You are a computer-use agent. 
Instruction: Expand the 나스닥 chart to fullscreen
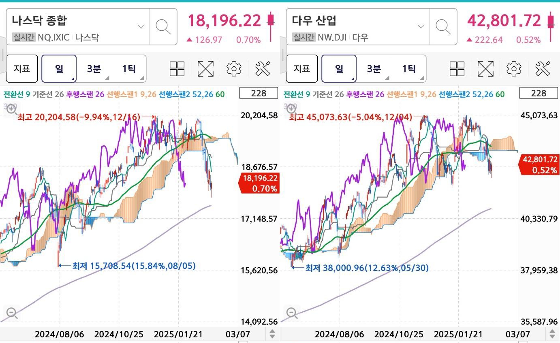tap(205, 69)
